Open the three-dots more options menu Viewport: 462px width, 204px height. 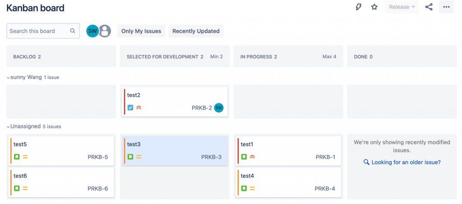coord(446,7)
